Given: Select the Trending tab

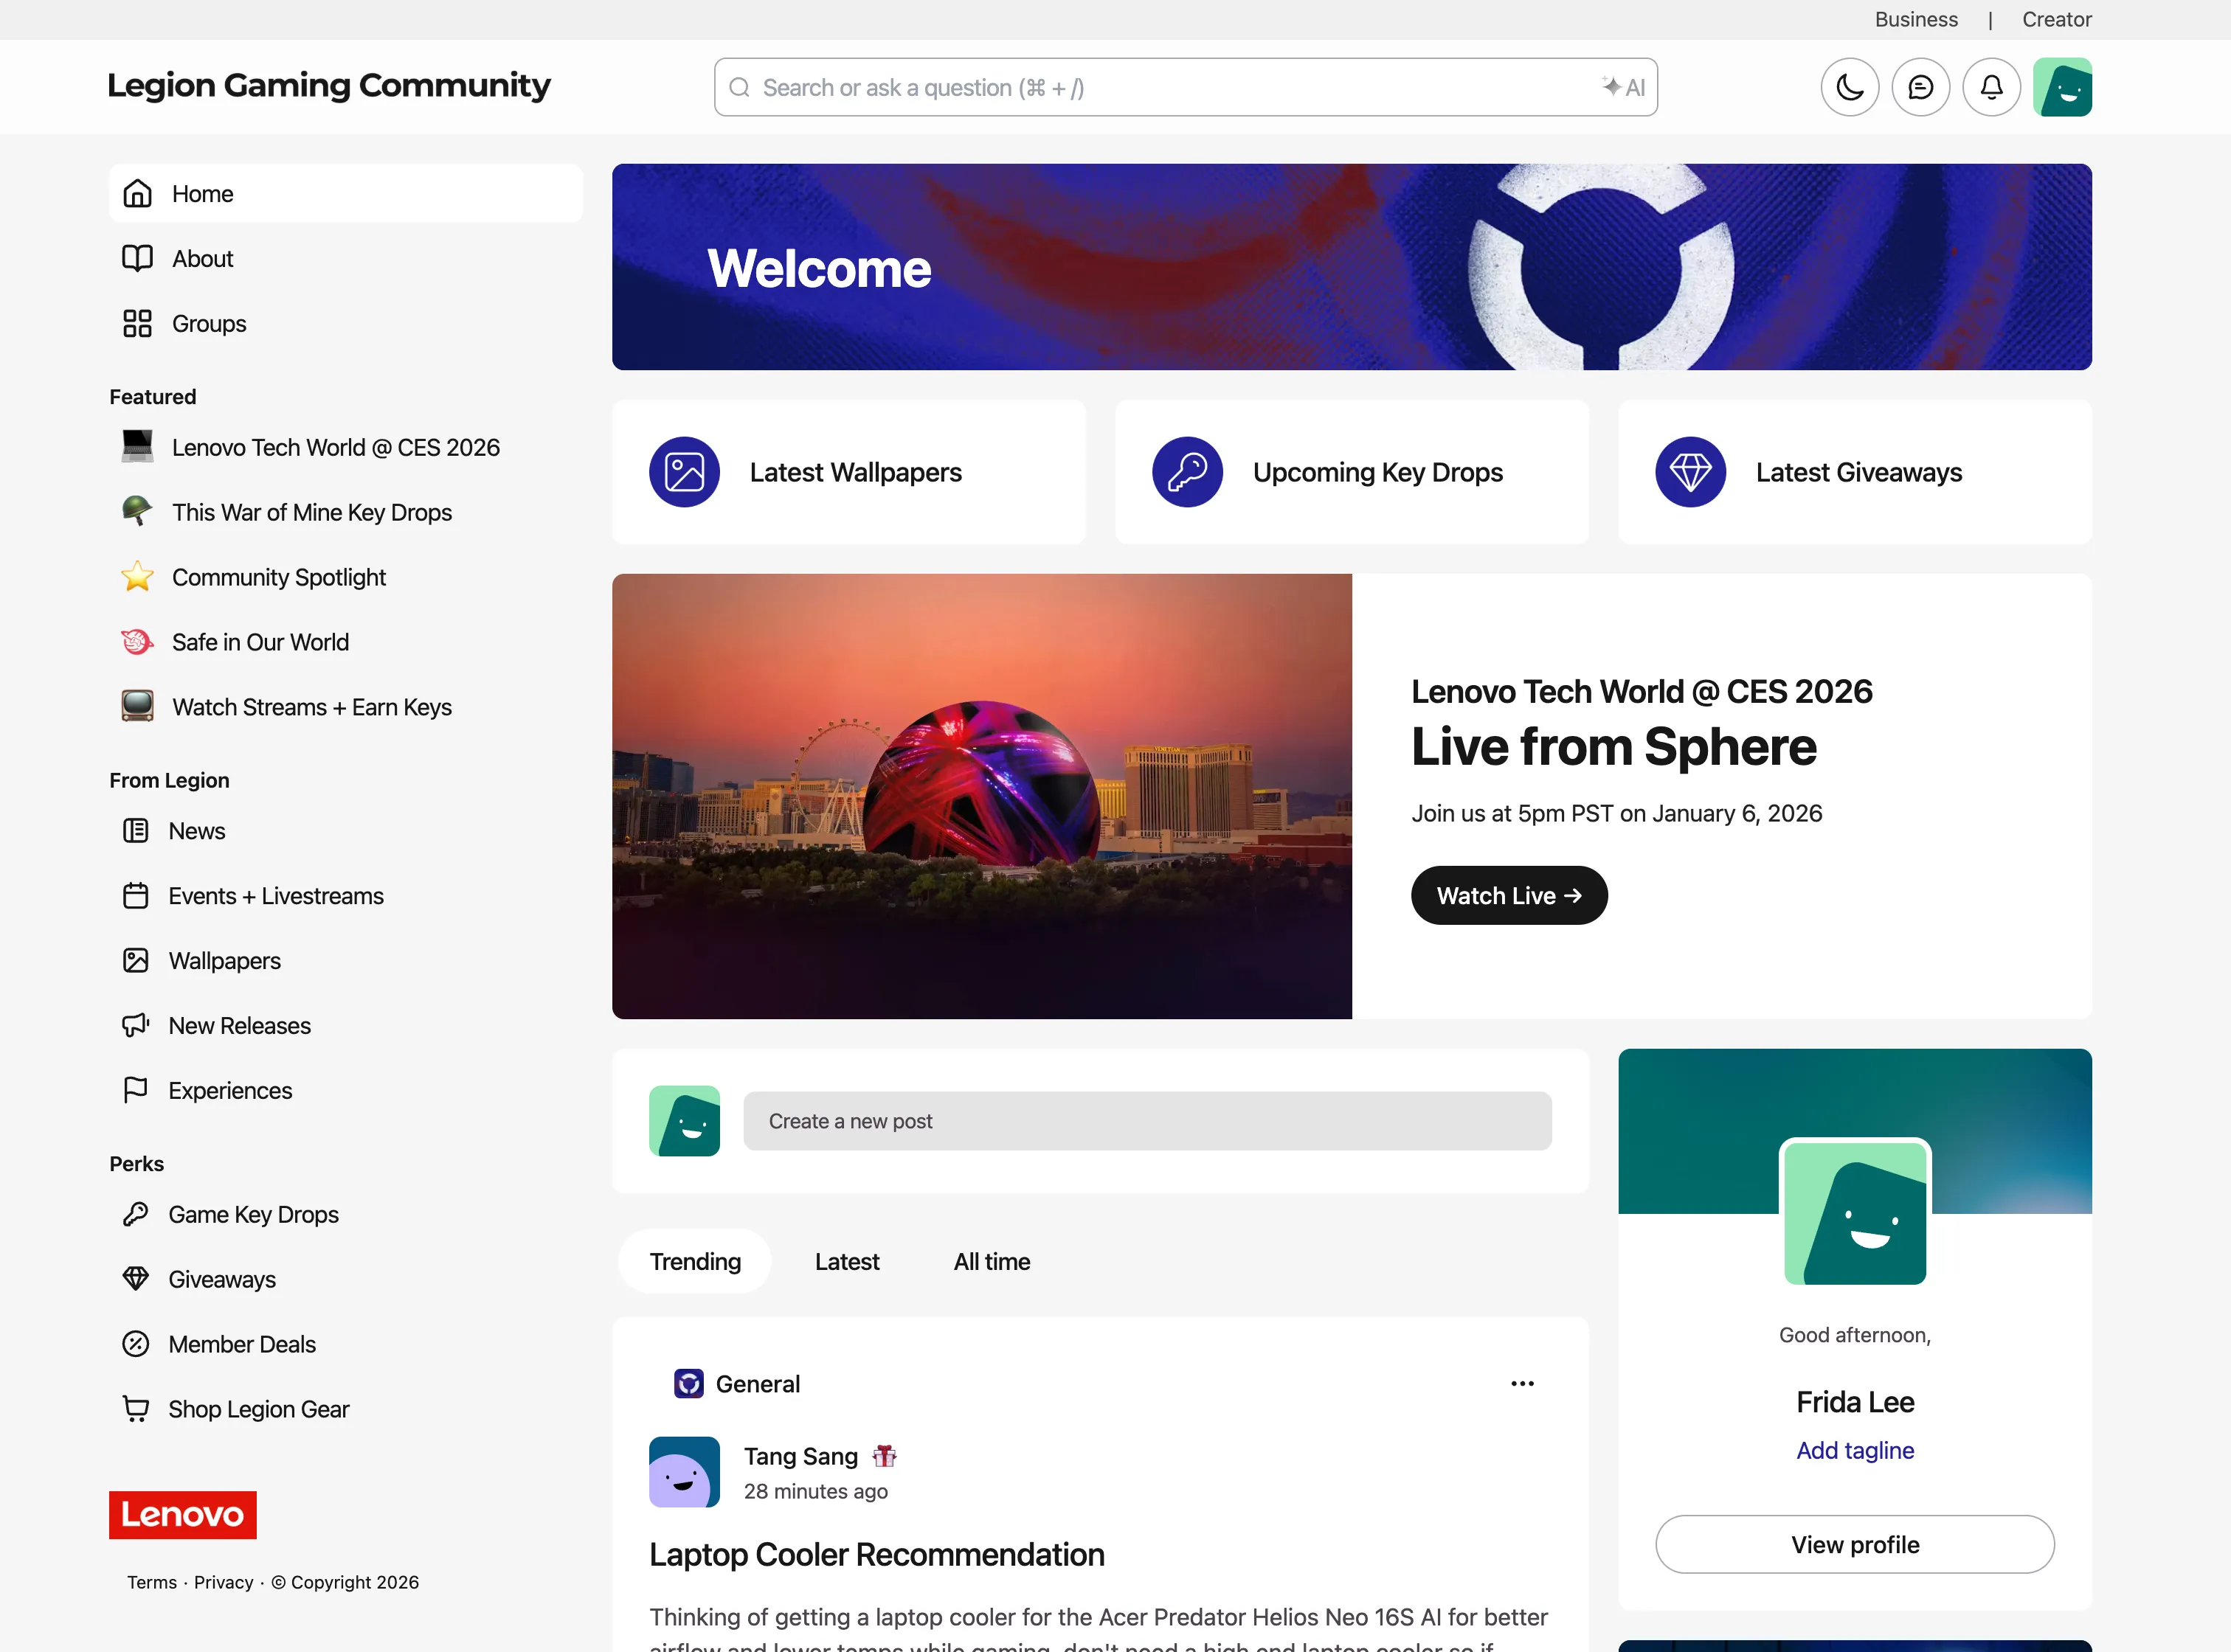Looking at the screenshot, I should pos(694,1262).
